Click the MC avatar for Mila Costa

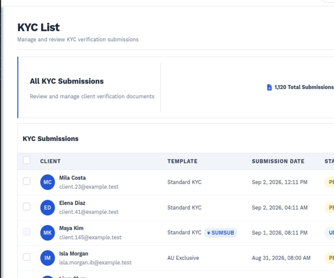pyautogui.click(x=48, y=182)
